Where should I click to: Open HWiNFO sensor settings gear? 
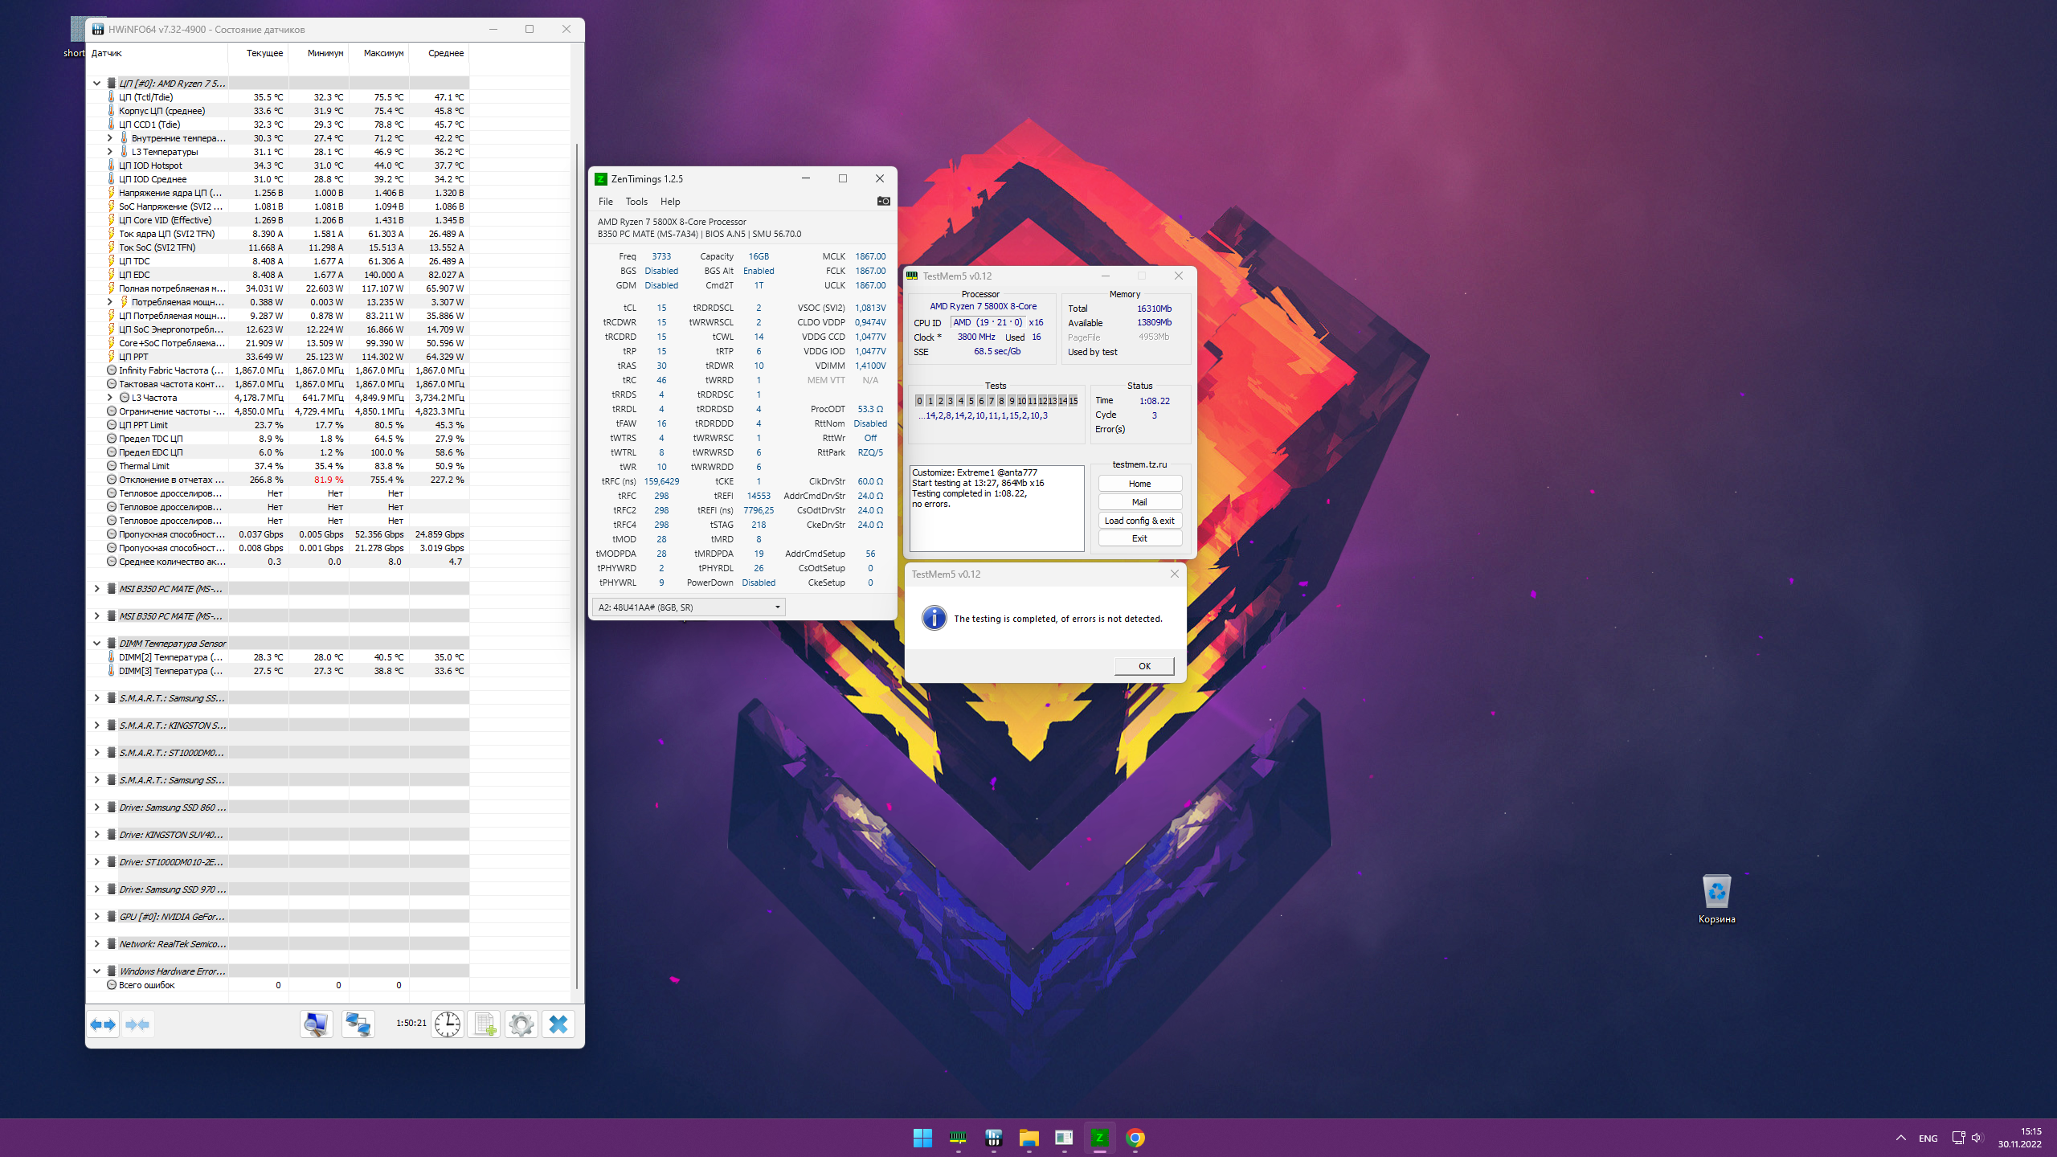click(x=521, y=1024)
